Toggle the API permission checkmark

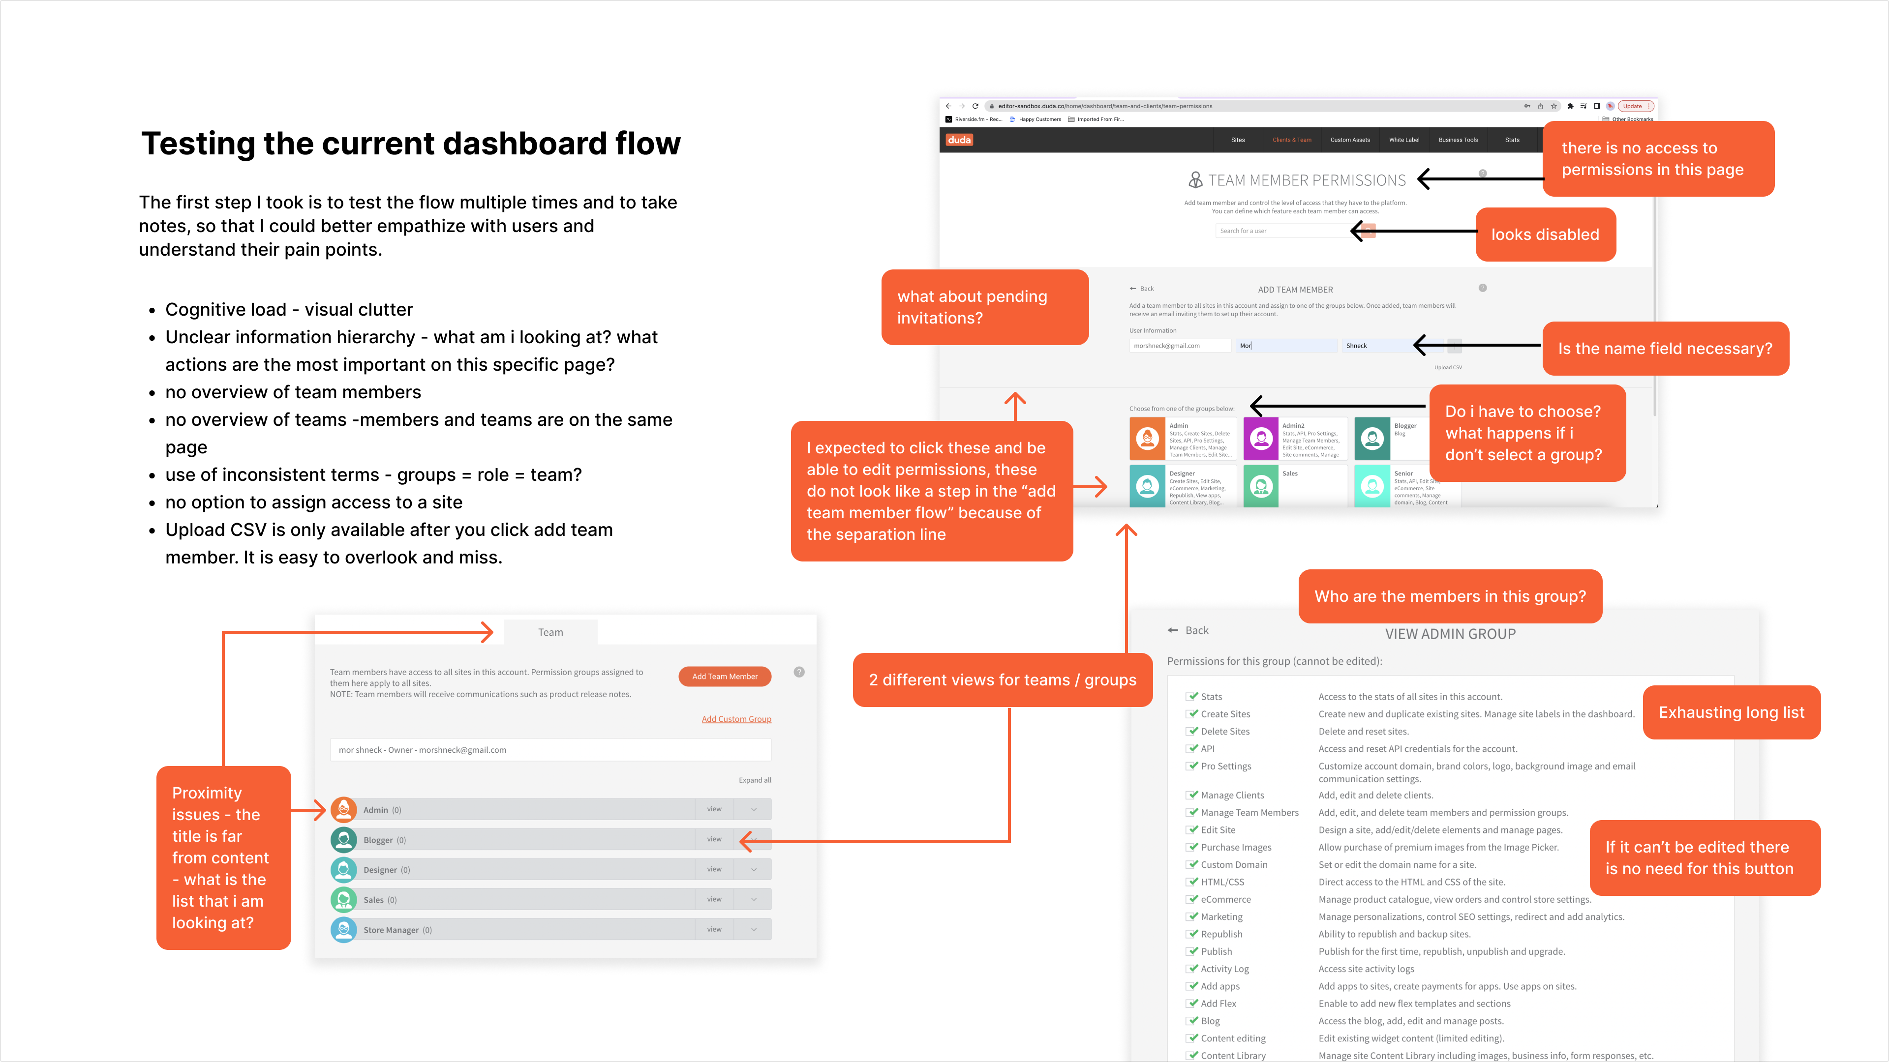1193,748
